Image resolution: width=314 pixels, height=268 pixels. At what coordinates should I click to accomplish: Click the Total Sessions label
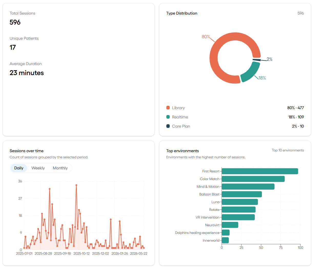point(23,13)
